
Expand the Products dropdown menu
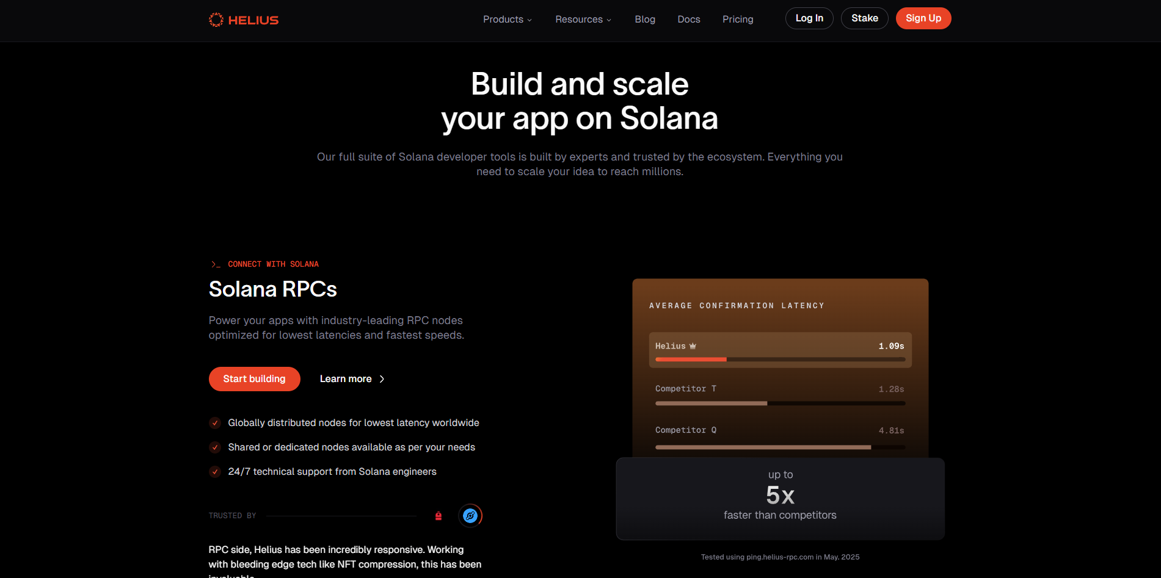[x=507, y=20]
